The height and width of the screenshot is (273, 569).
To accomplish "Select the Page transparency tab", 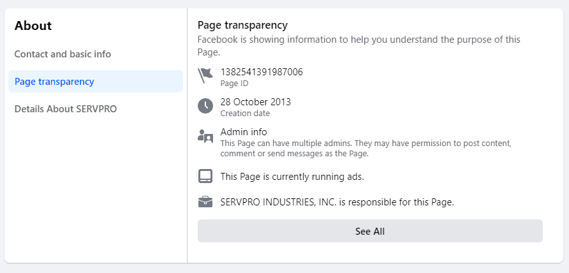I will (x=96, y=81).
